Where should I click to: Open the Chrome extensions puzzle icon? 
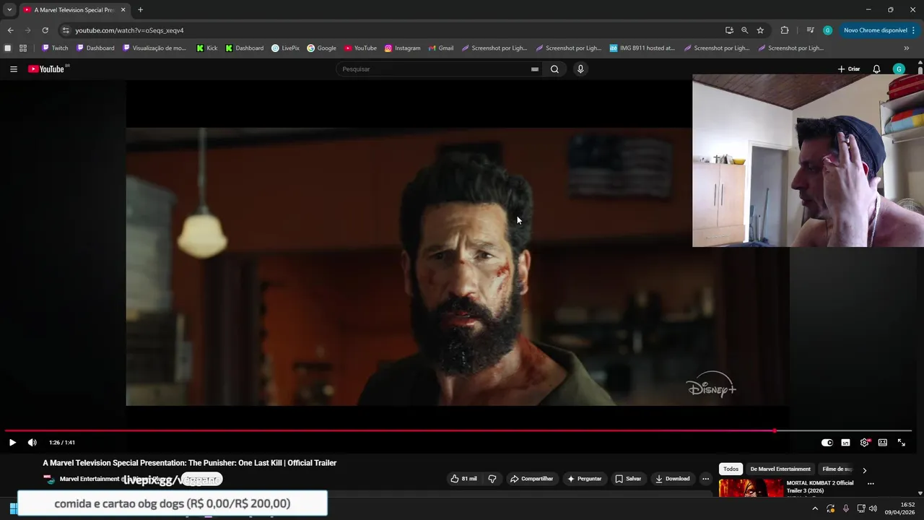point(785,30)
